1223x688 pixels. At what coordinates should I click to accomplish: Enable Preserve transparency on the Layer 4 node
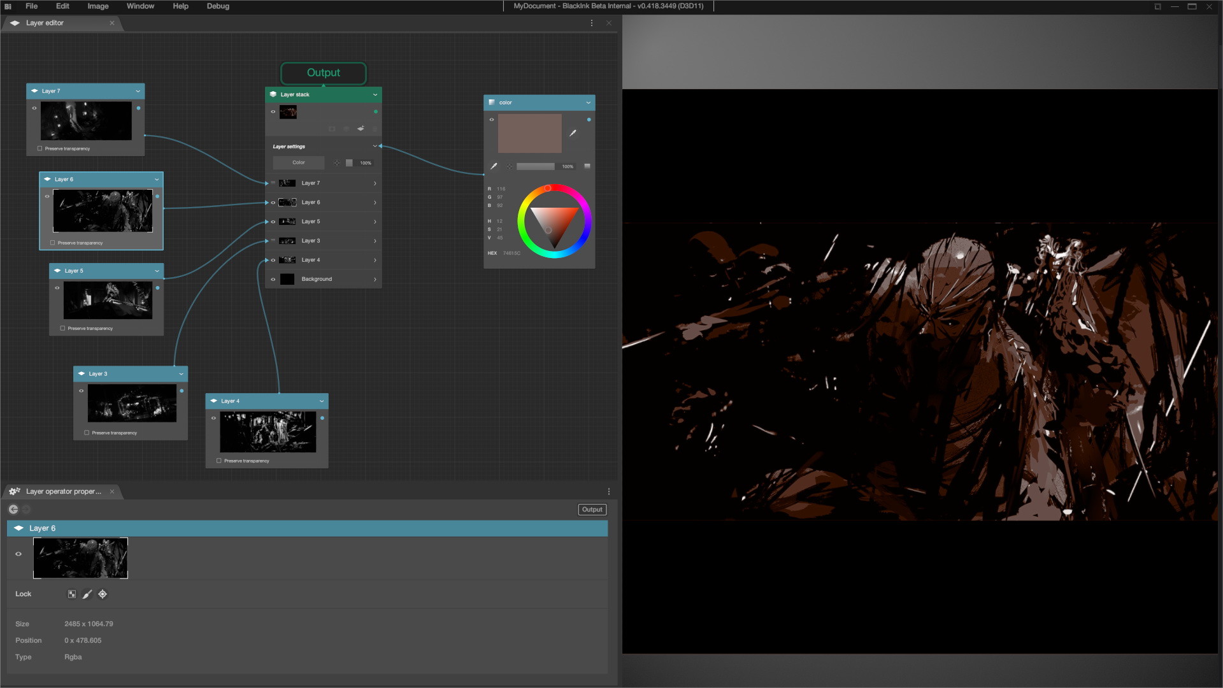[219, 461]
